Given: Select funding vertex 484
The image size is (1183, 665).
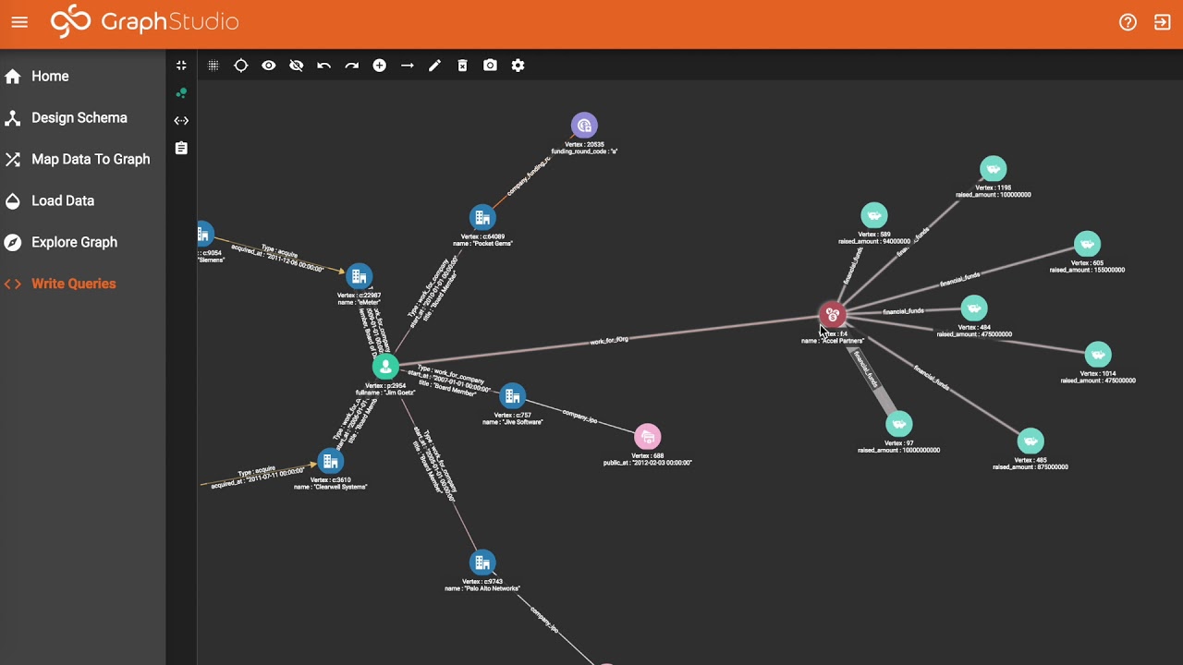Looking at the screenshot, I should (974, 308).
